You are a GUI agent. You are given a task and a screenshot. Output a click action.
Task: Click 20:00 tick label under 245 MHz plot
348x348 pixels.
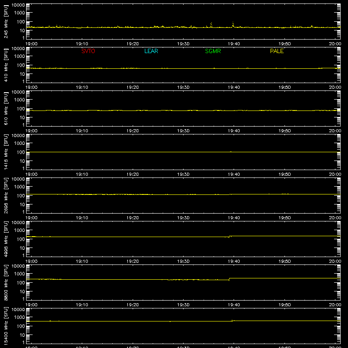[x=335, y=44]
